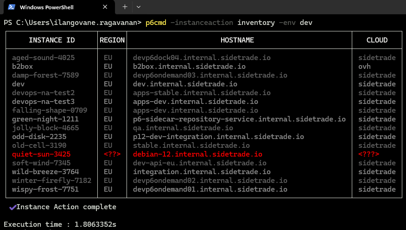Click instance ID soft-wind-7345

point(41,163)
